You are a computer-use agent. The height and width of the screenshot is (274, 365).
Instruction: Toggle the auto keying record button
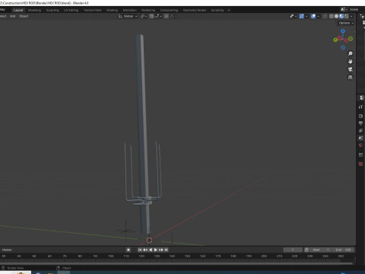[x=129, y=250]
